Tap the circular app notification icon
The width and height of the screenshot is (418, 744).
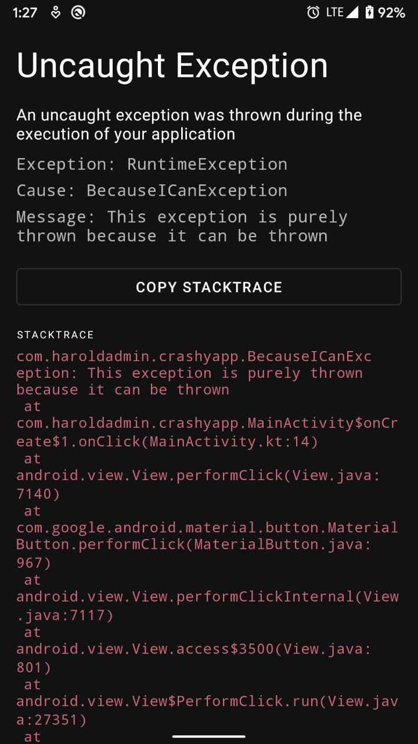78,12
